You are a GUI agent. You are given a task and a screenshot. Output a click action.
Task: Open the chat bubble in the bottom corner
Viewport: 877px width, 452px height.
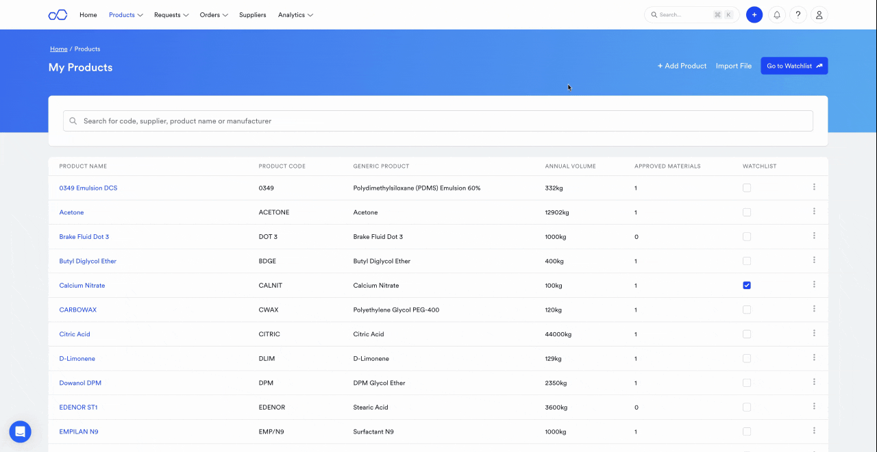[19, 431]
